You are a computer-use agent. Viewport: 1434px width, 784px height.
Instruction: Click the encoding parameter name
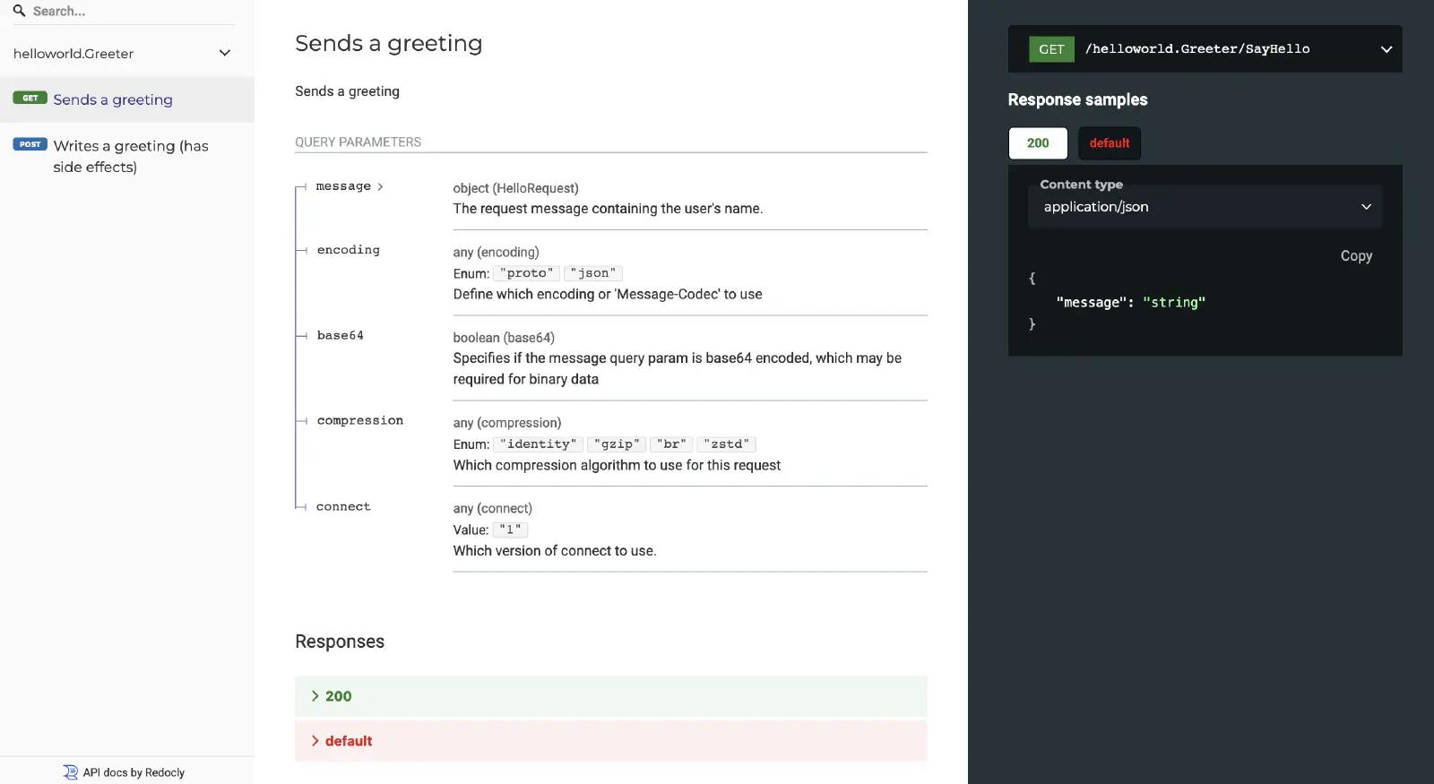click(x=349, y=250)
